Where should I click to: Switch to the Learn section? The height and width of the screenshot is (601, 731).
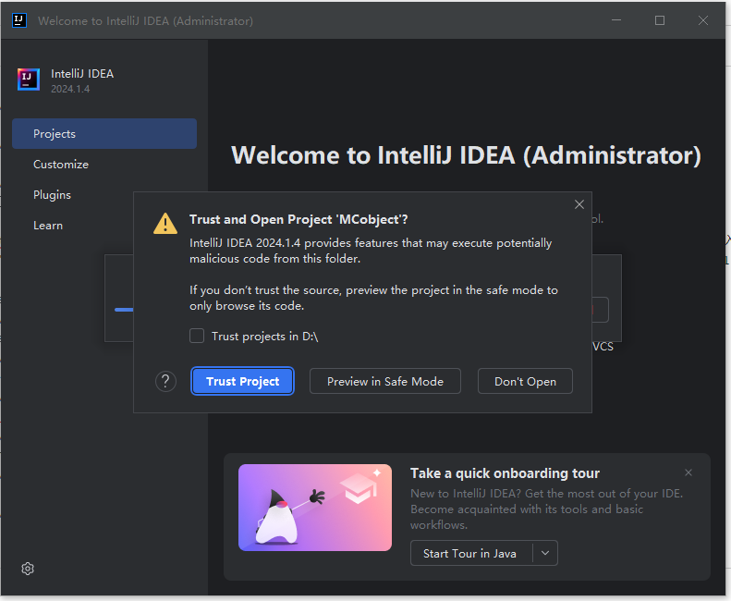[x=48, y=226]
